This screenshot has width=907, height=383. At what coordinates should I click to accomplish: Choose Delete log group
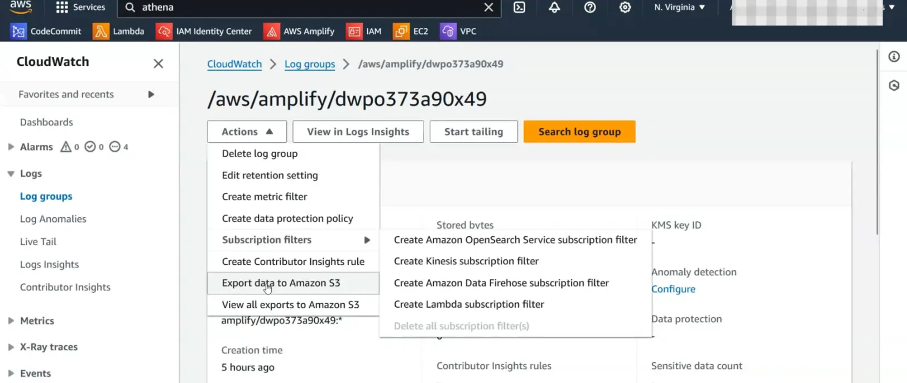tap(293, 153)
